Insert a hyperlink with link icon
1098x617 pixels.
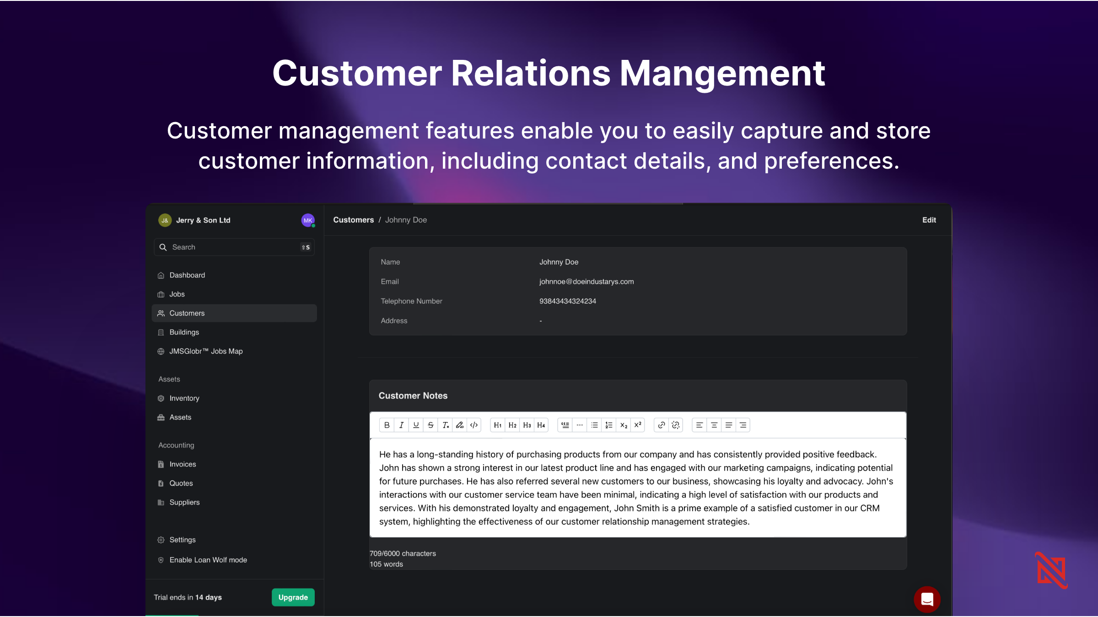[661, 425]
